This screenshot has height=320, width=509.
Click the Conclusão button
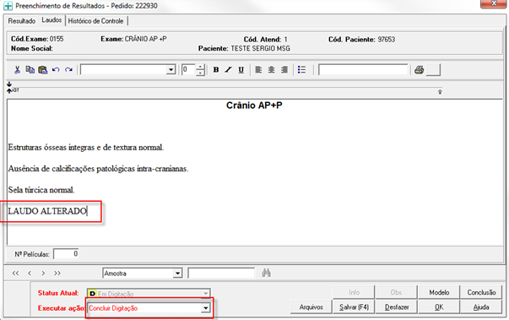click(481, 292)
